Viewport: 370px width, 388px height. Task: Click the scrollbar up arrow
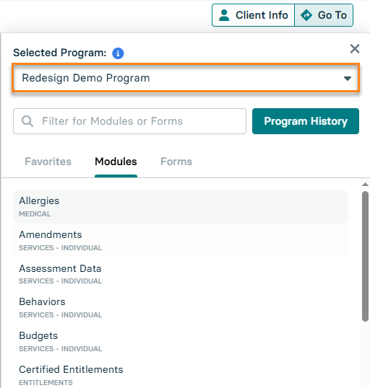click(x=365, y=185)
